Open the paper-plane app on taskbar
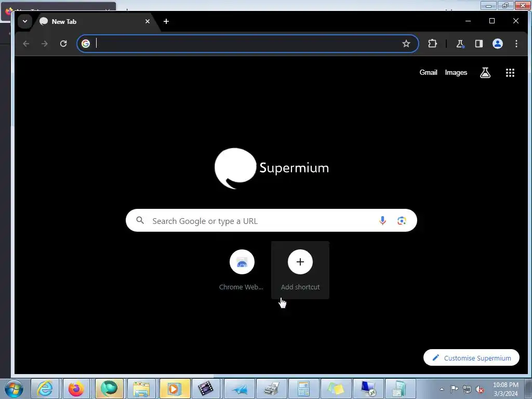 240,389
